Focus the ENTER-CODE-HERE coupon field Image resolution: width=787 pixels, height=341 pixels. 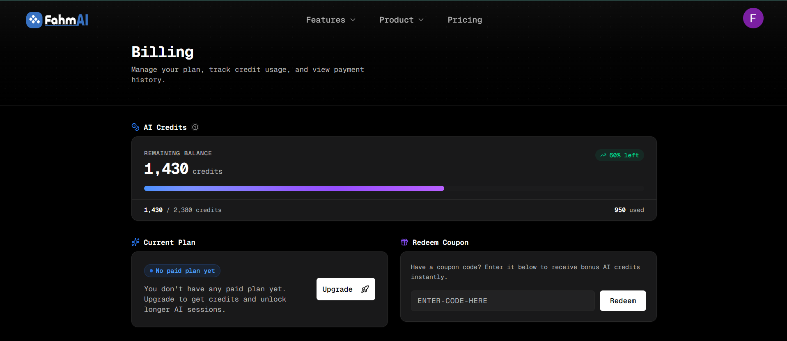(x=502, y=301)
